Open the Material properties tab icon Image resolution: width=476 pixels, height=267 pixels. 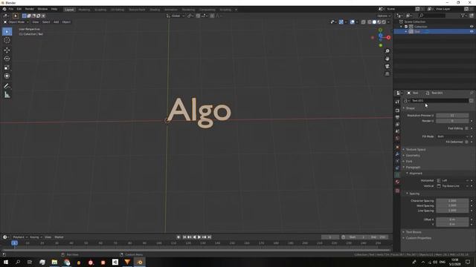[397, 182]
